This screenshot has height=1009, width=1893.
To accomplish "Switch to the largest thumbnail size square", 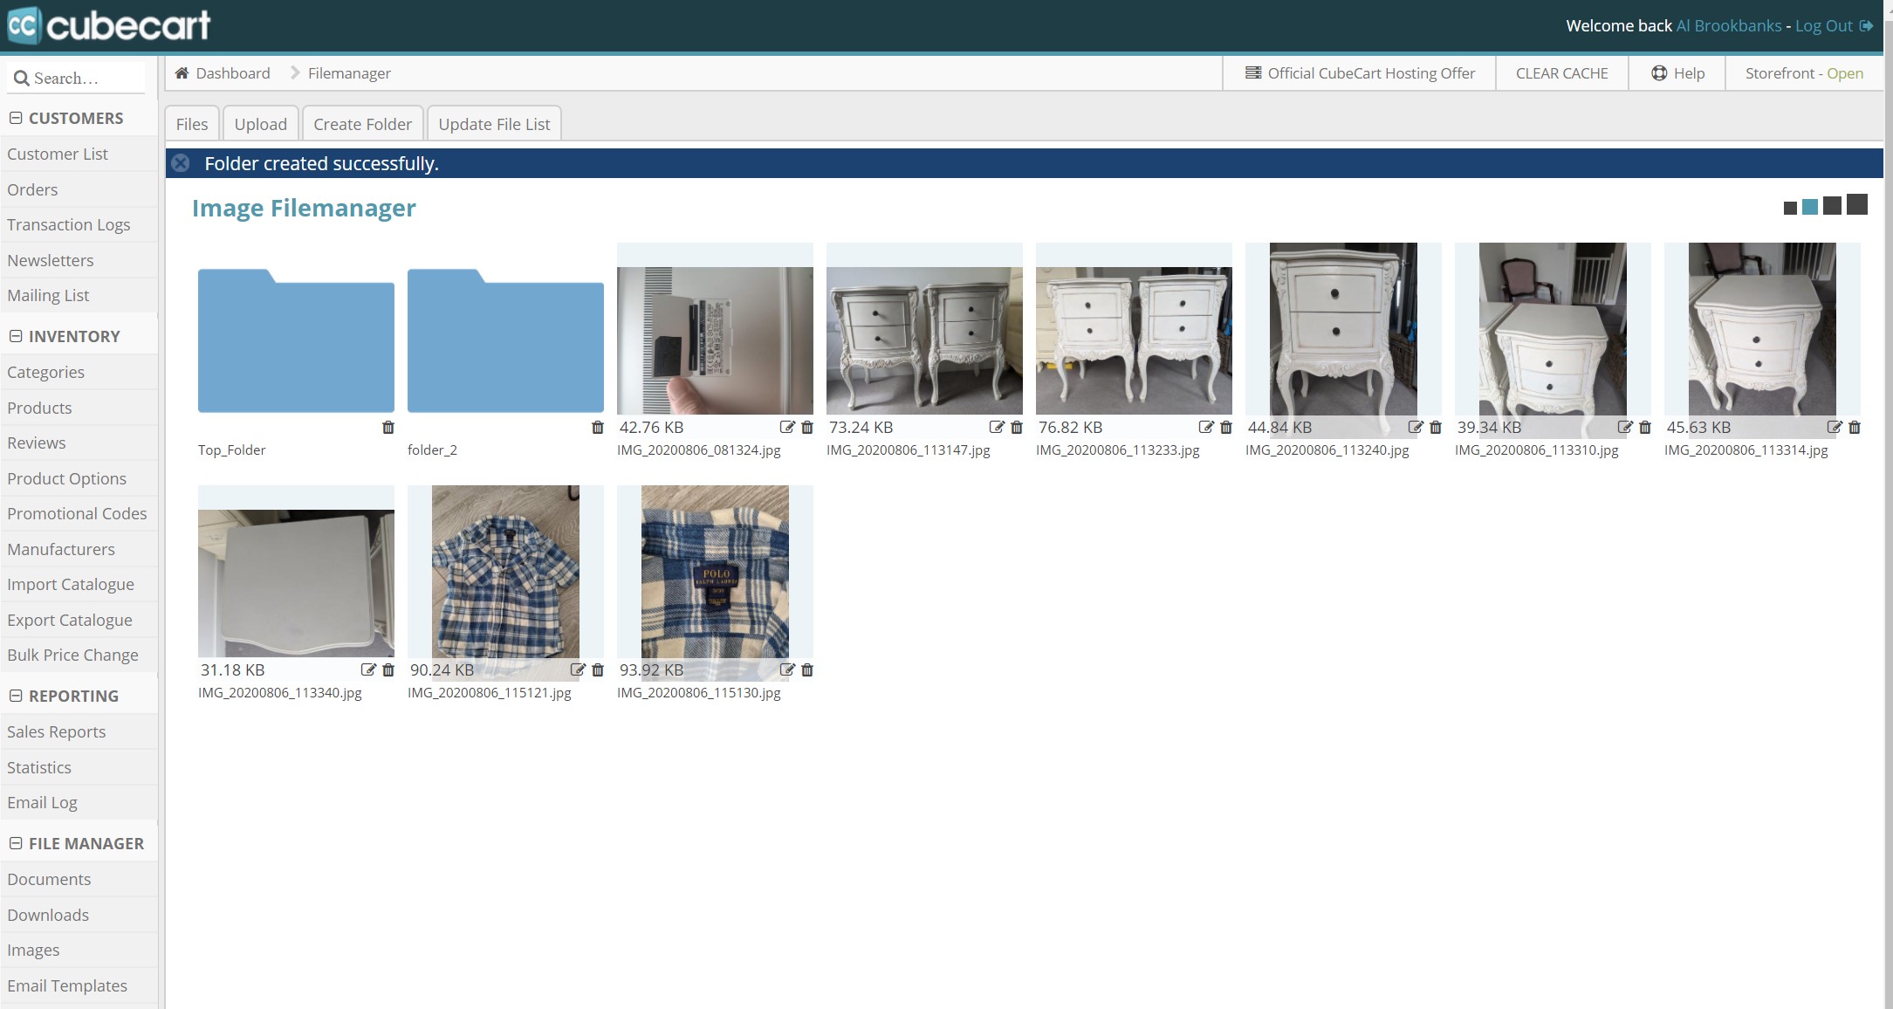I will coord(1856,204).
